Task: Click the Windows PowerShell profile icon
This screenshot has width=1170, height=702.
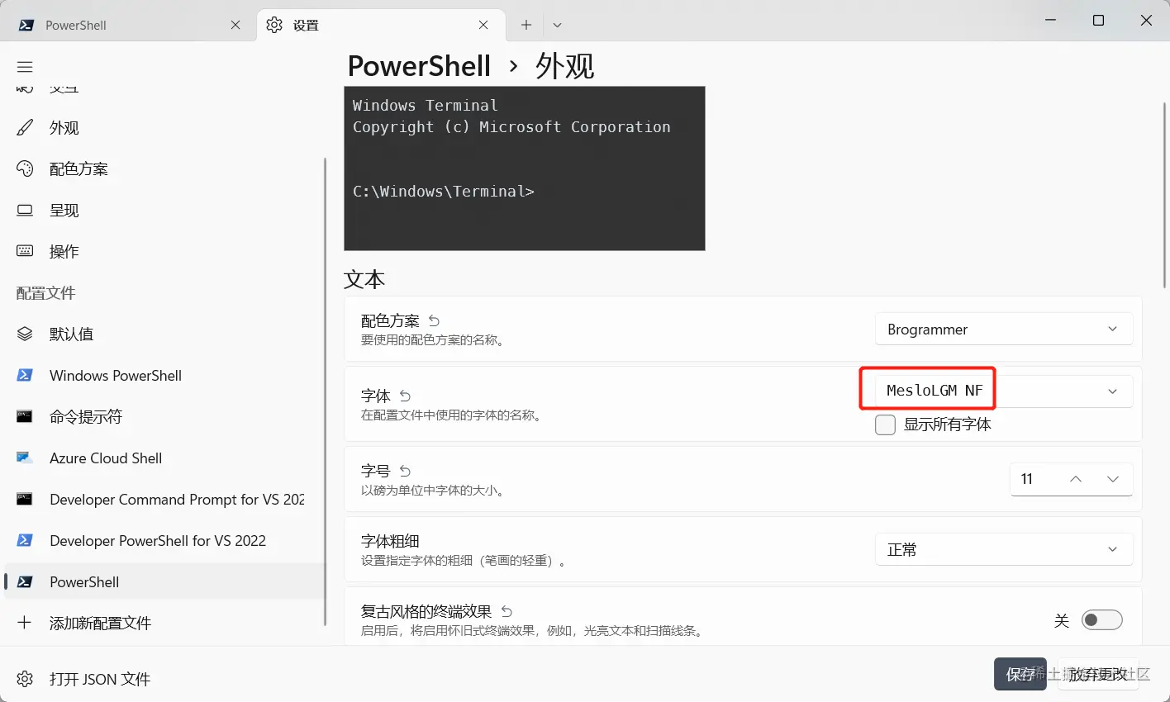Action: coord(25,375)
